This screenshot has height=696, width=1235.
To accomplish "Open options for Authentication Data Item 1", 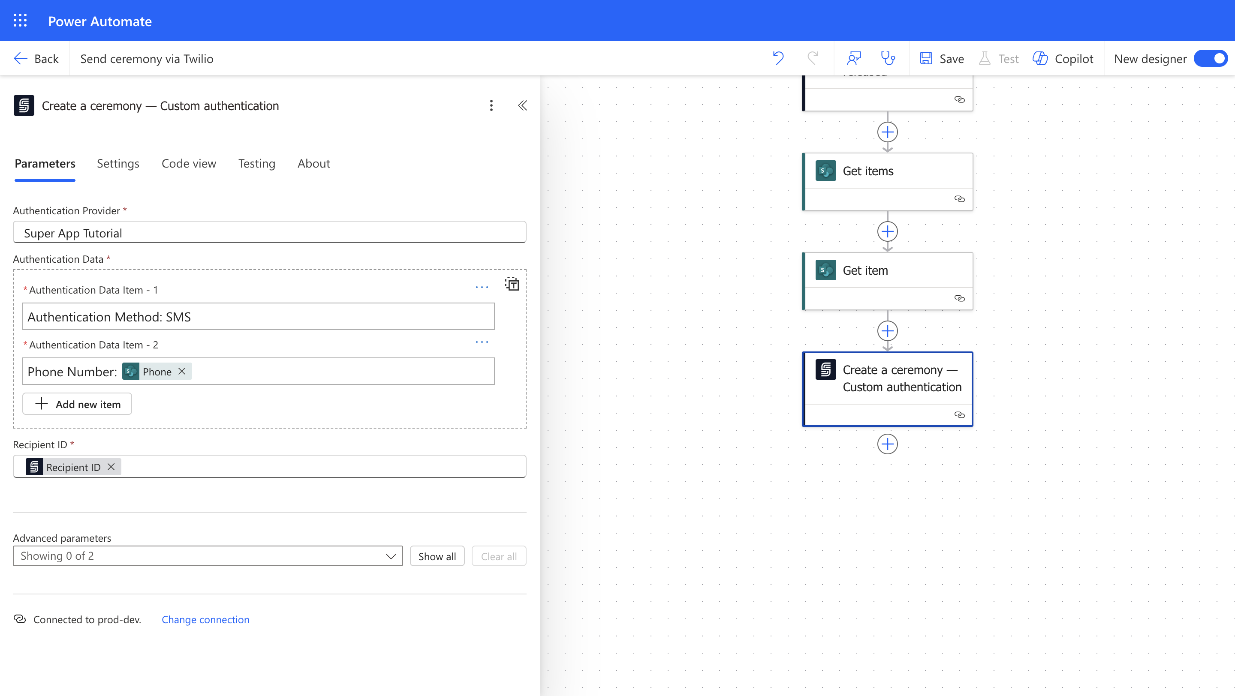I will 481,288.
